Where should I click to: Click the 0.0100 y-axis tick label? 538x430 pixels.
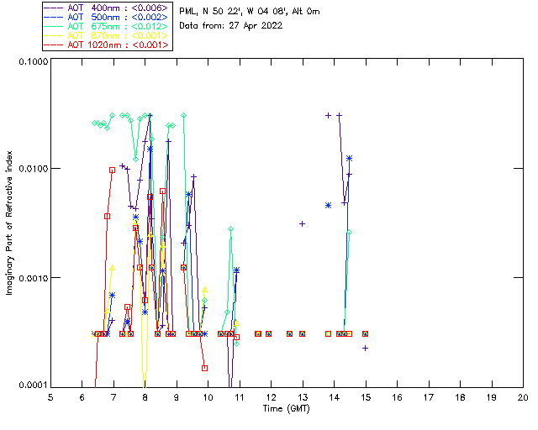tap(33, 169)
